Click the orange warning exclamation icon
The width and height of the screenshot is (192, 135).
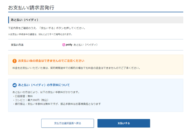click(x=15, y=61)
